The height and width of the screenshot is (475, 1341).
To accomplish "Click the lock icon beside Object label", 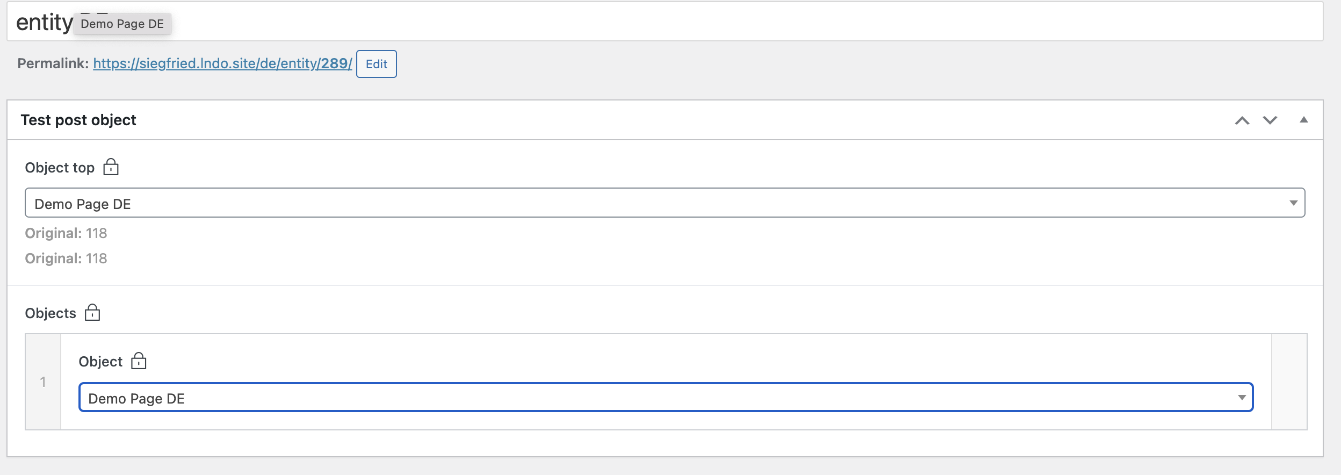I will [139, 361].
